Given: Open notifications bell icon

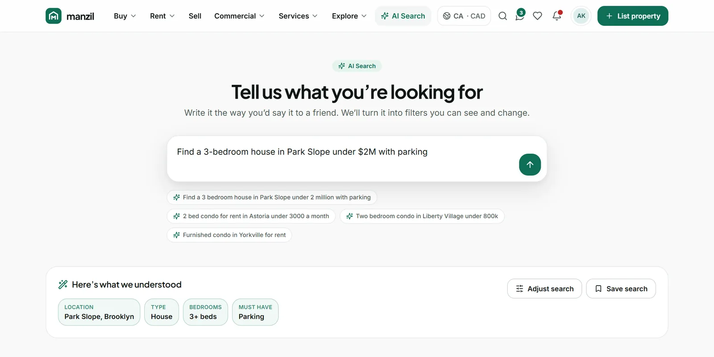Looking at the screenshot, I should [556, 16].
